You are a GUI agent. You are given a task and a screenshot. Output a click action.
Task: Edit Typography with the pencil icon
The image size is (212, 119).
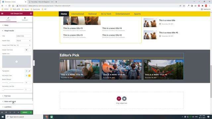tap(29, 71)
